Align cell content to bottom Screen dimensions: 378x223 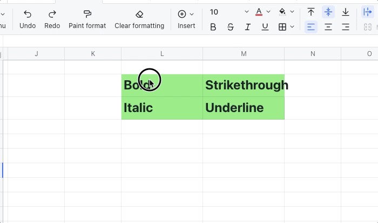(346, 12)
